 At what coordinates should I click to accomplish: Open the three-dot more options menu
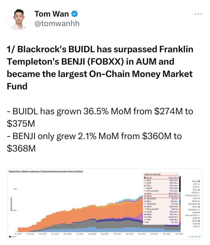click(x=198, y=14)
